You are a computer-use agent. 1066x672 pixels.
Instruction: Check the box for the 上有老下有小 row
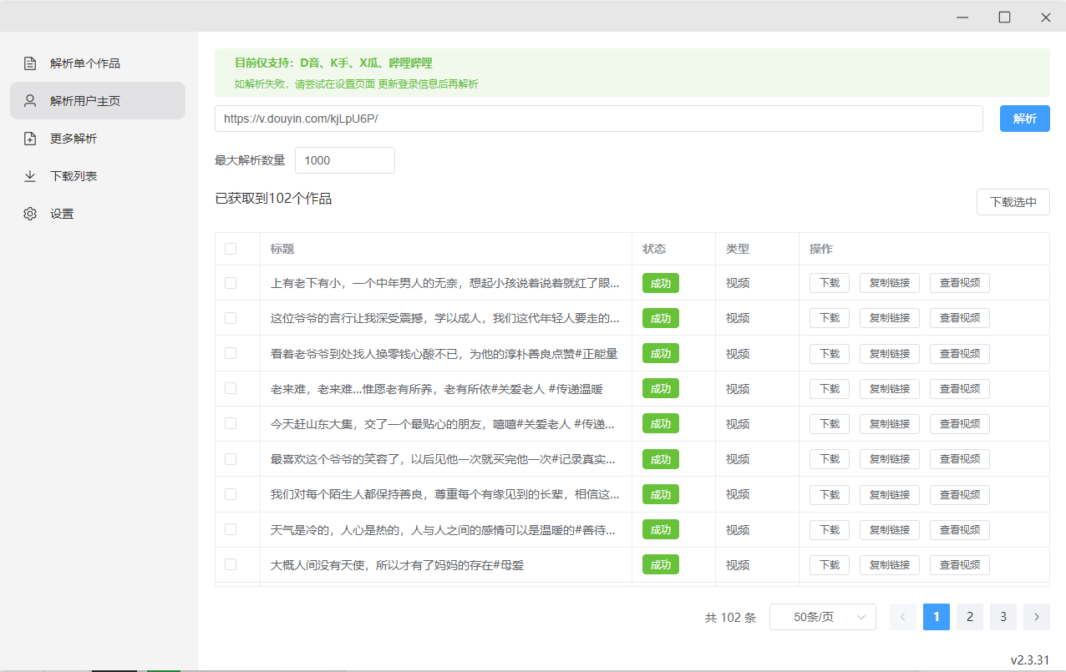[231, 283]
